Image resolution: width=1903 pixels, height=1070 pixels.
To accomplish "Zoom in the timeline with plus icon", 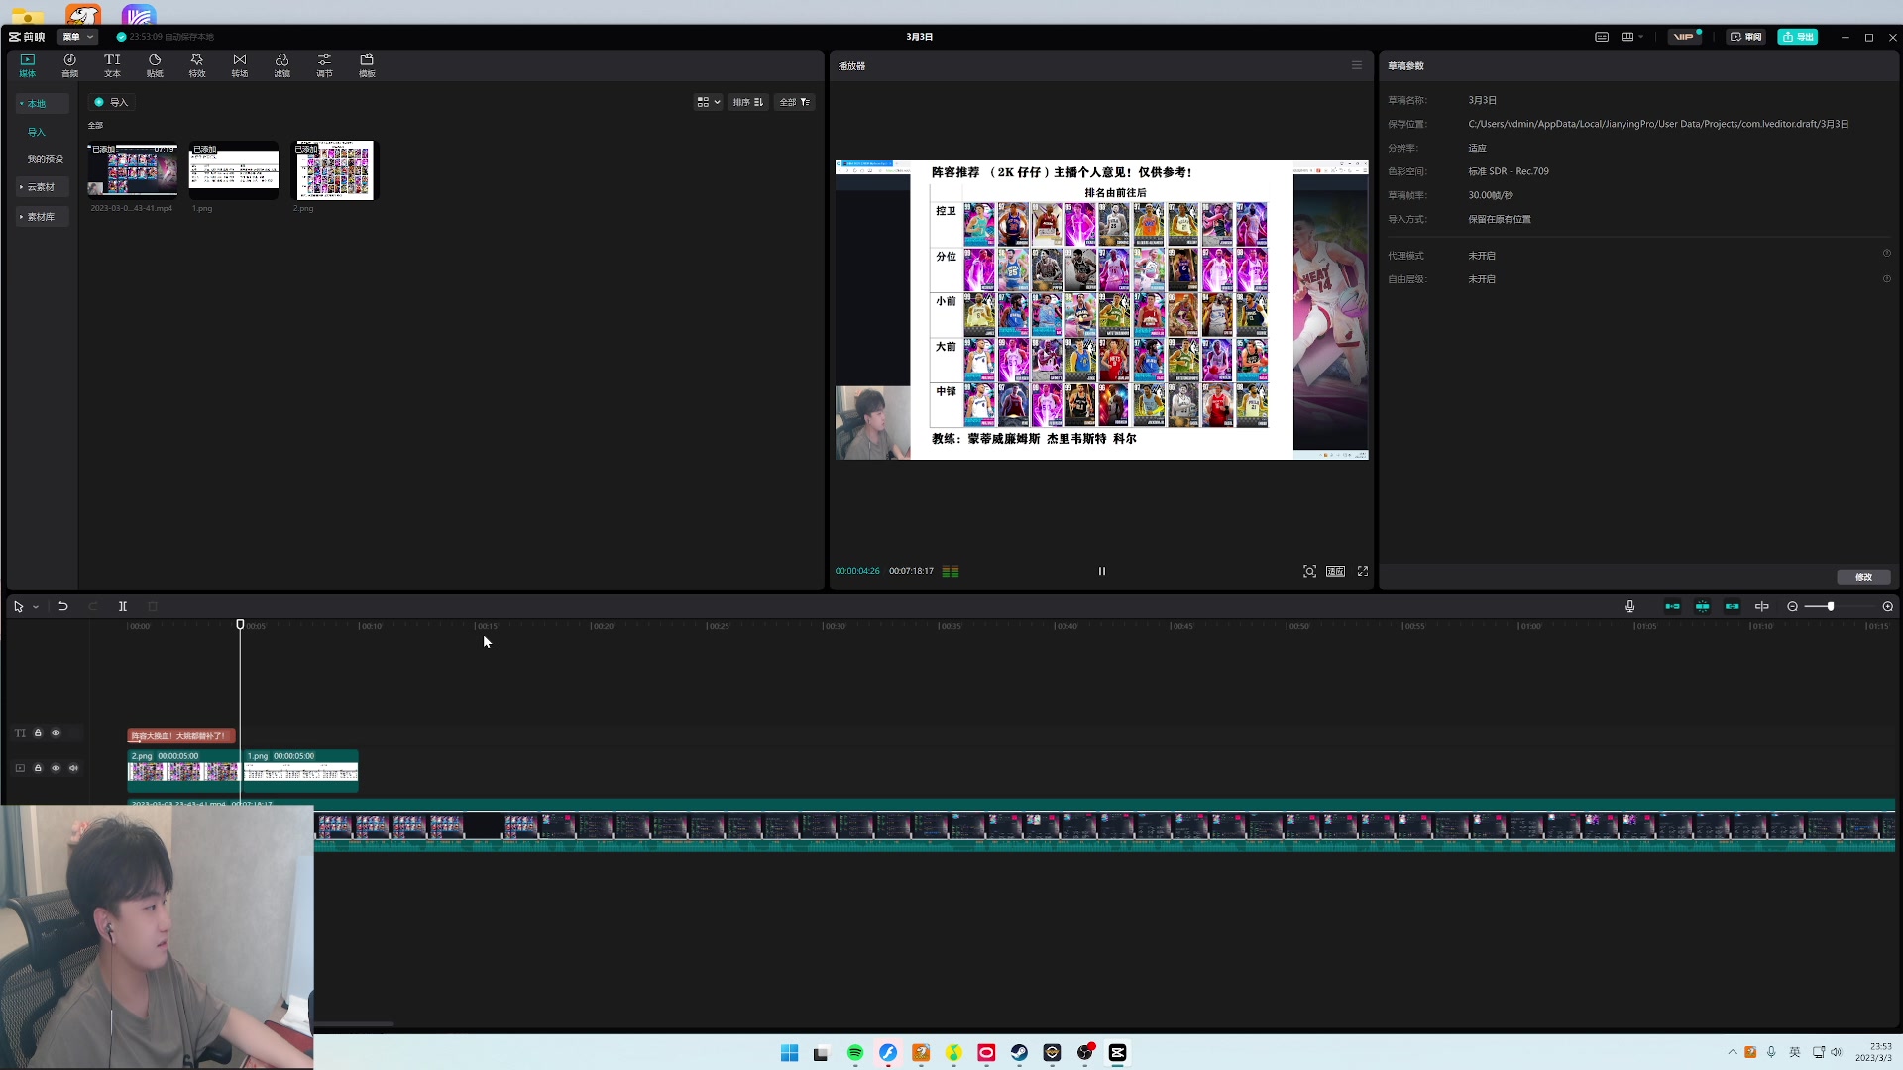I will tap(1888, 606).
